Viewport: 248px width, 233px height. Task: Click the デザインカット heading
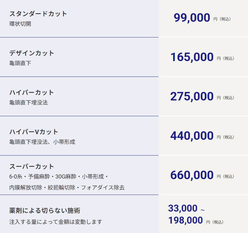click(x=31, y=53)
